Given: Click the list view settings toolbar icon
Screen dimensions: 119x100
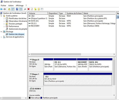Looking at the screenshot, I should (42, 9).
